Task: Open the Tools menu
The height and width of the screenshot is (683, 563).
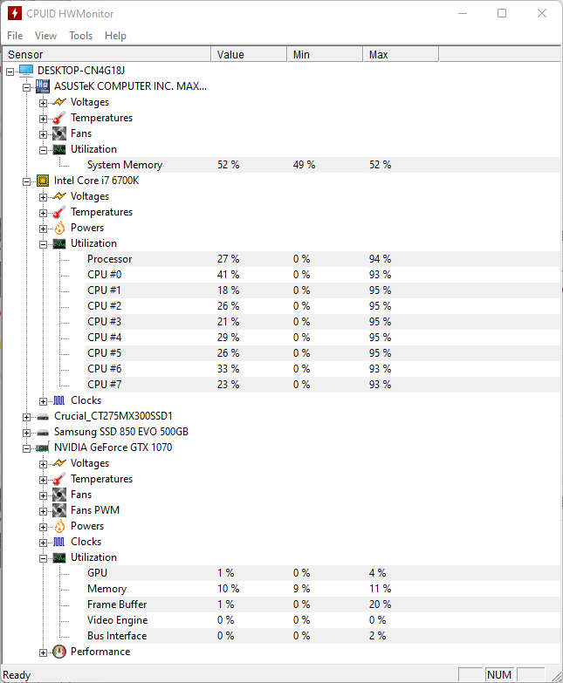Action: (x=80, y=36)
